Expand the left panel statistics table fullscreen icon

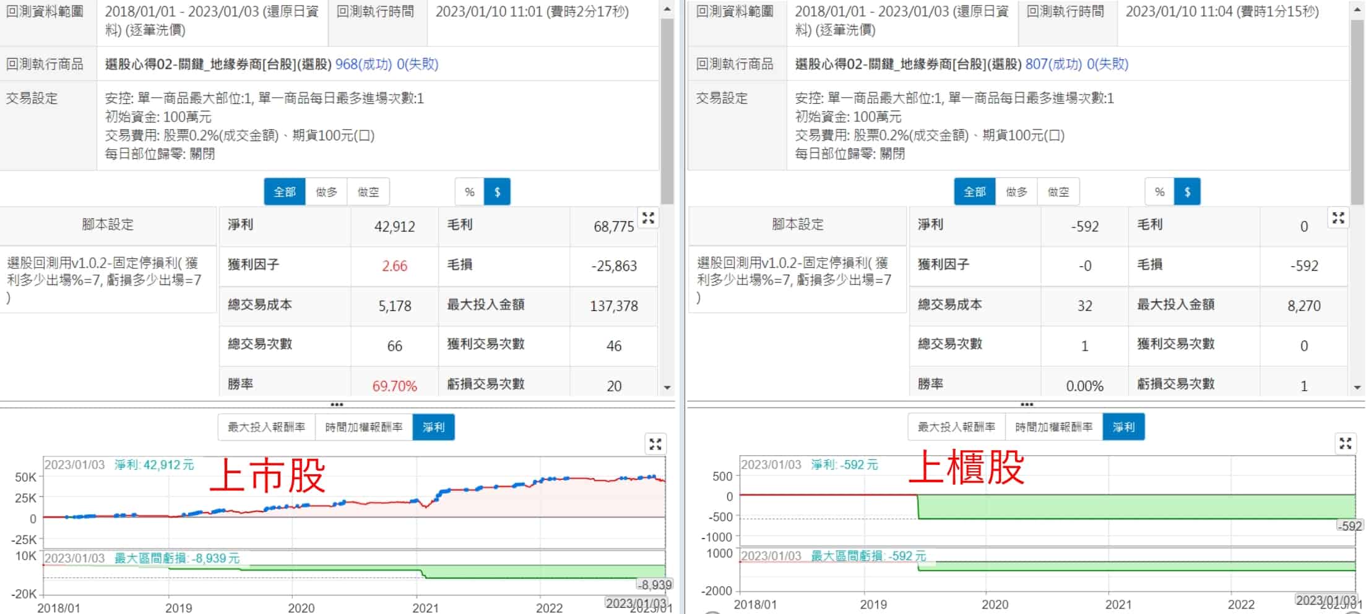coord(648,218)
